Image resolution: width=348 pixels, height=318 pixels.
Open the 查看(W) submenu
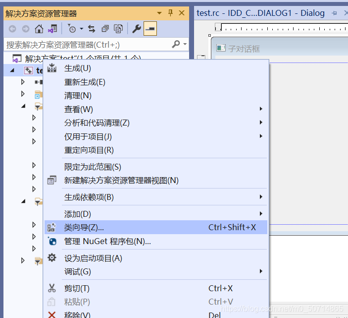[x=155, y=109]
